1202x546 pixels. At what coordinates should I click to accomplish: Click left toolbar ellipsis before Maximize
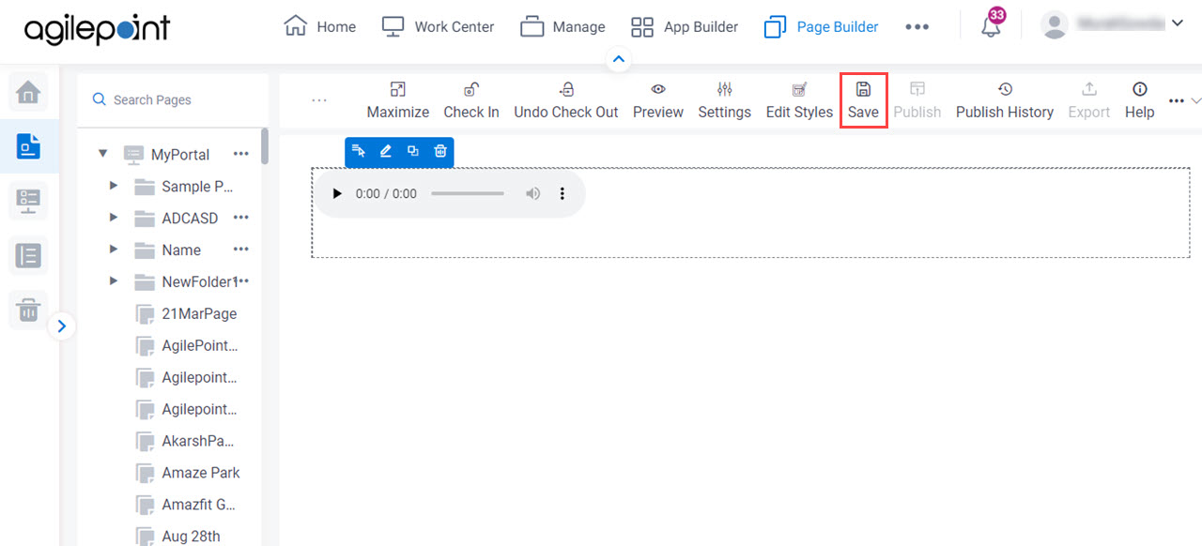coord(319,100)
